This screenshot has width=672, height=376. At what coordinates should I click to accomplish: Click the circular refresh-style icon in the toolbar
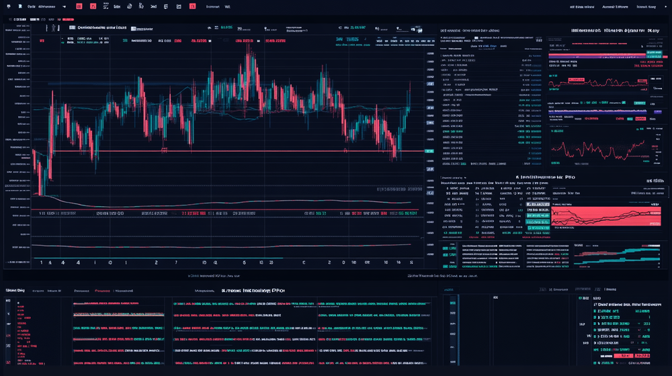(129, 6)
